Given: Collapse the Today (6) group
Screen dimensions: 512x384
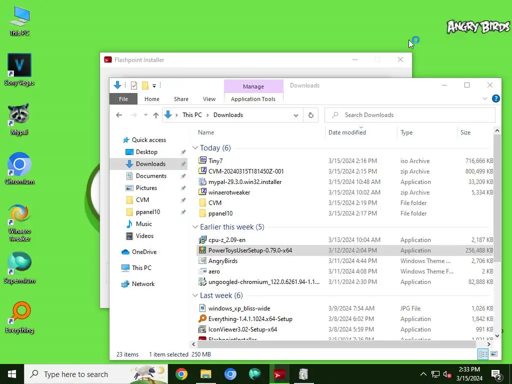Looking at the screenshot, I should [195, 148].
